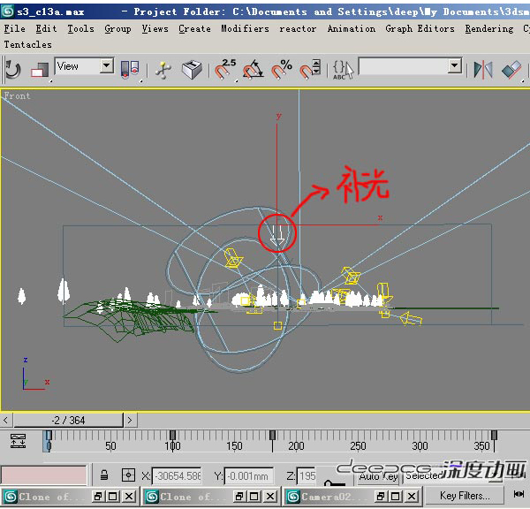Click the Mirror tool icon

(483, 70)
